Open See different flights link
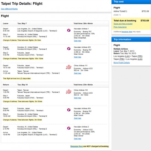This screenshot has width=151, height=151. click(9, 9)
